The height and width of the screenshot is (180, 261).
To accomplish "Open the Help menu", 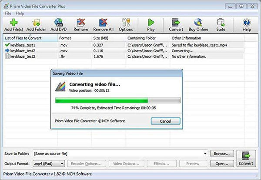I will coord(20,13).
